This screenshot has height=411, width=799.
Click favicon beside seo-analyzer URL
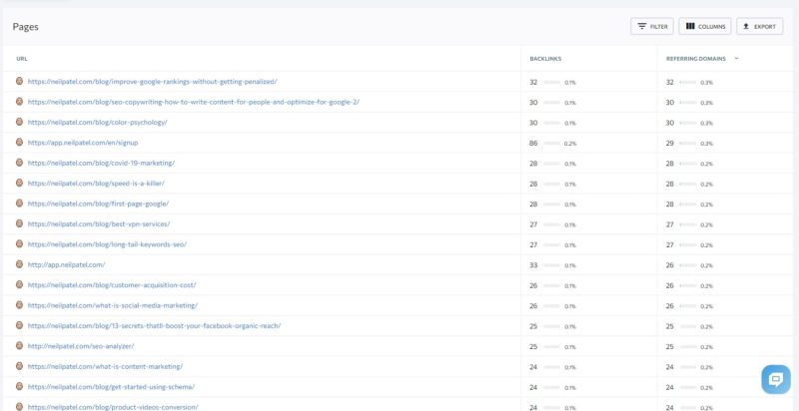pyautogui.click(x=19, y=345)
